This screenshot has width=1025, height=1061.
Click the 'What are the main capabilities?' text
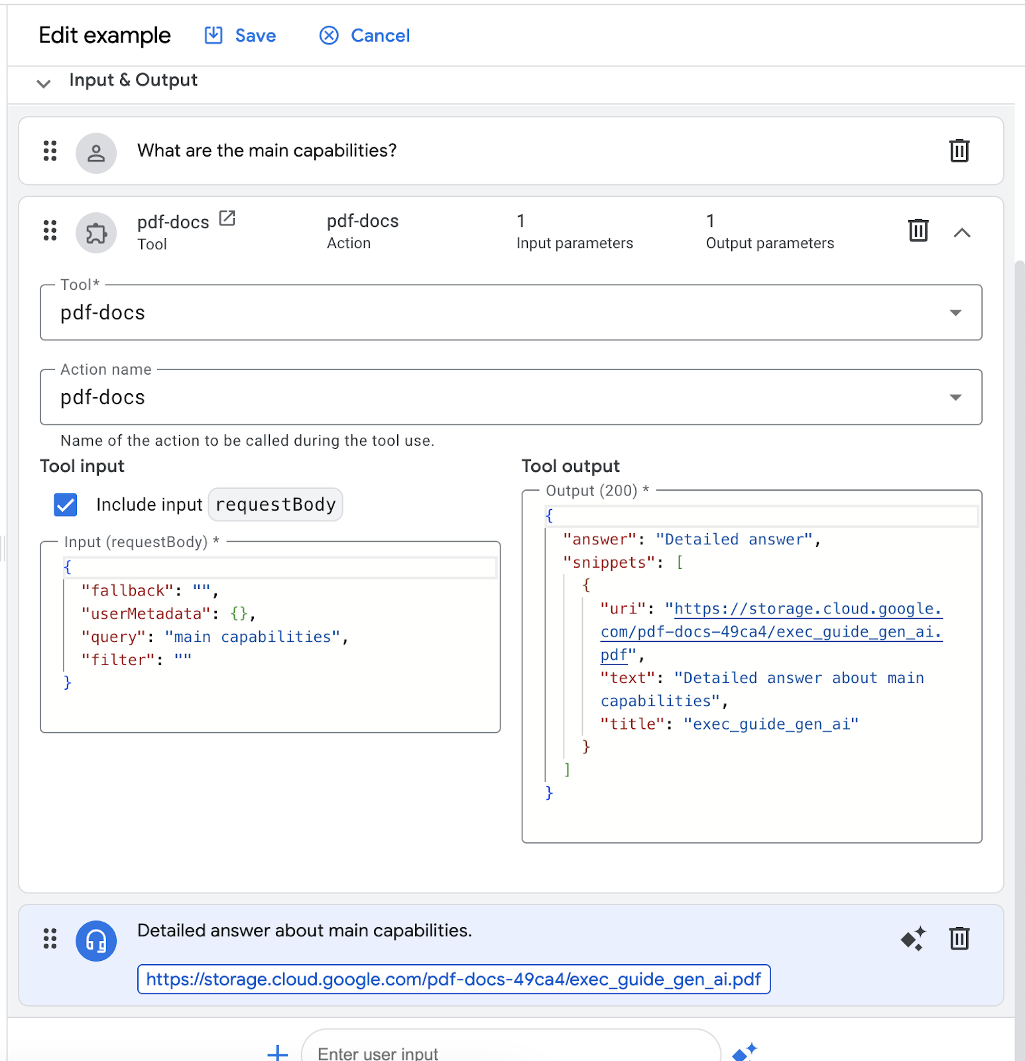click(x=267, y=151)
